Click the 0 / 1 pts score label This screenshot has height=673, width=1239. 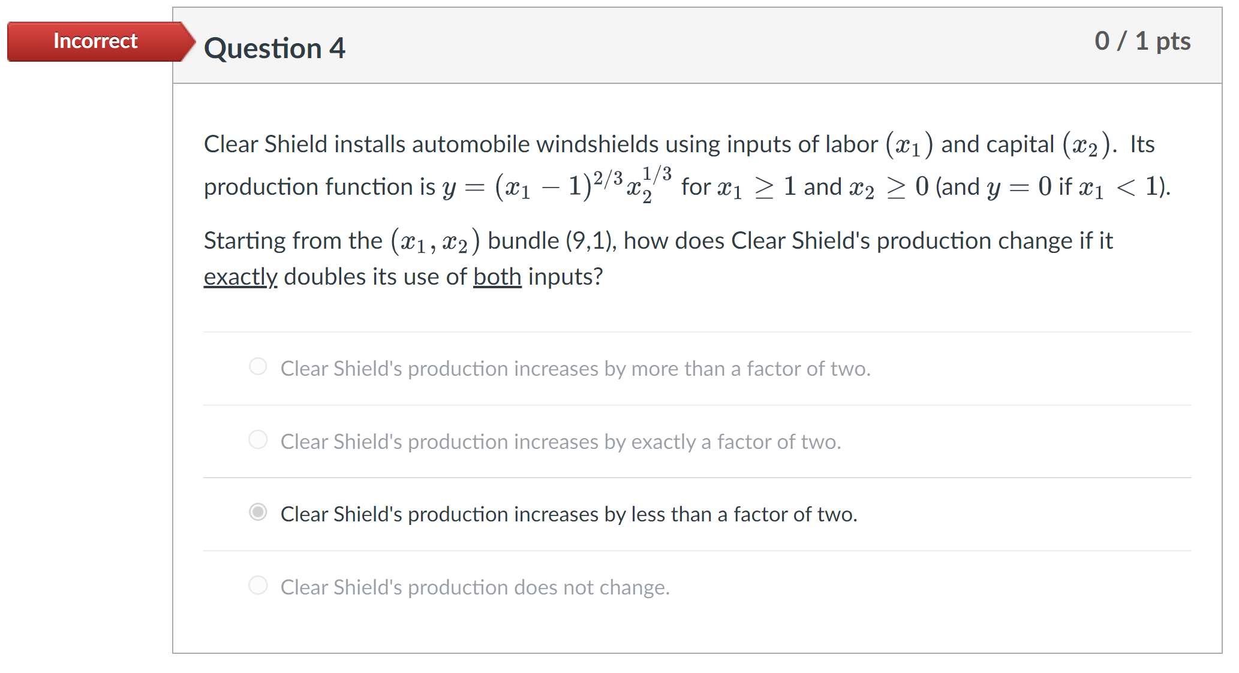click(1142, 41)
